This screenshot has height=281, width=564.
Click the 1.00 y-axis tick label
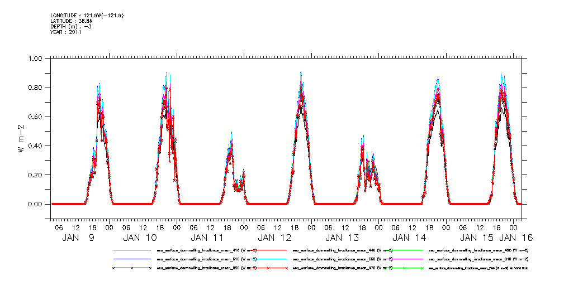pos(36,59)
